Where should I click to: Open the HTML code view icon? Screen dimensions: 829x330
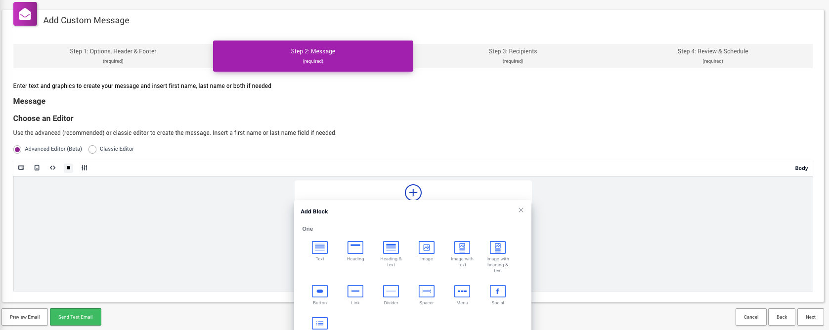(x=53, y=168)
